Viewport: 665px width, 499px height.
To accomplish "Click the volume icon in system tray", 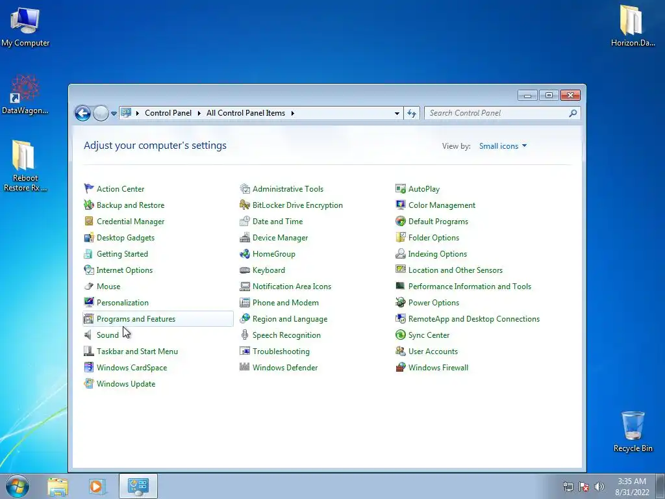I will (599, 487).
